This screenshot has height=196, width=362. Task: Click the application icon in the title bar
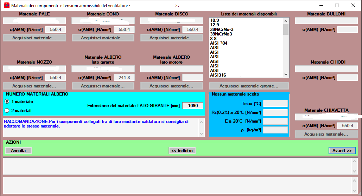point(6,5)
